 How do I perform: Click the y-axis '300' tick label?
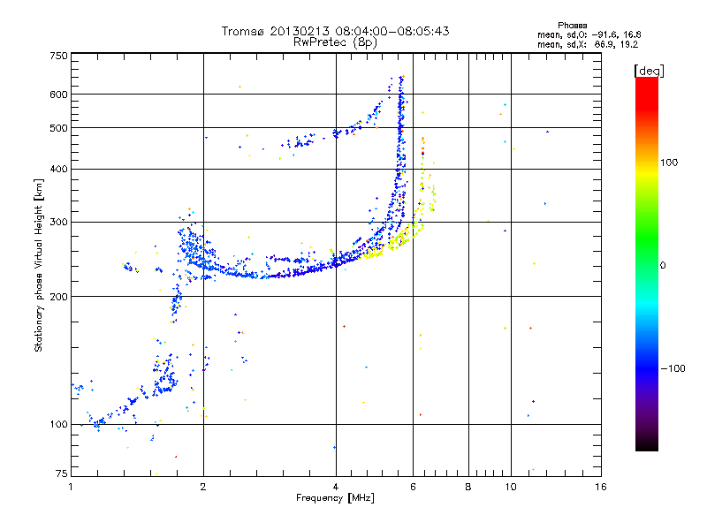(x=58, y=222)
